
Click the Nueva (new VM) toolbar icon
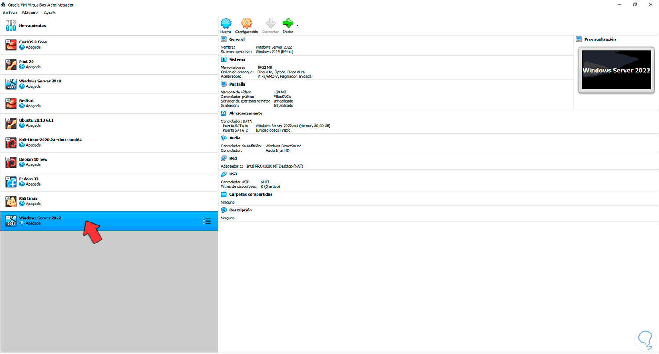(x=225, y=23)
